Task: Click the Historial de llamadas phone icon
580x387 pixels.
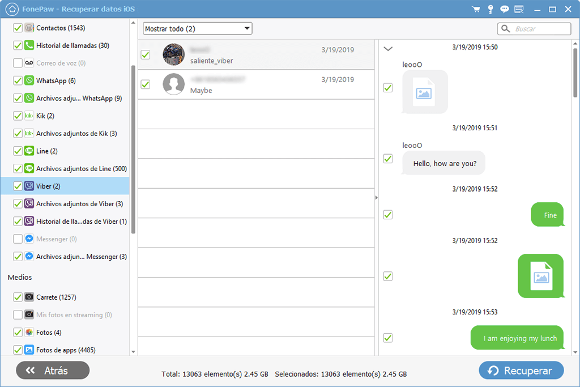Action: (29, 45)
